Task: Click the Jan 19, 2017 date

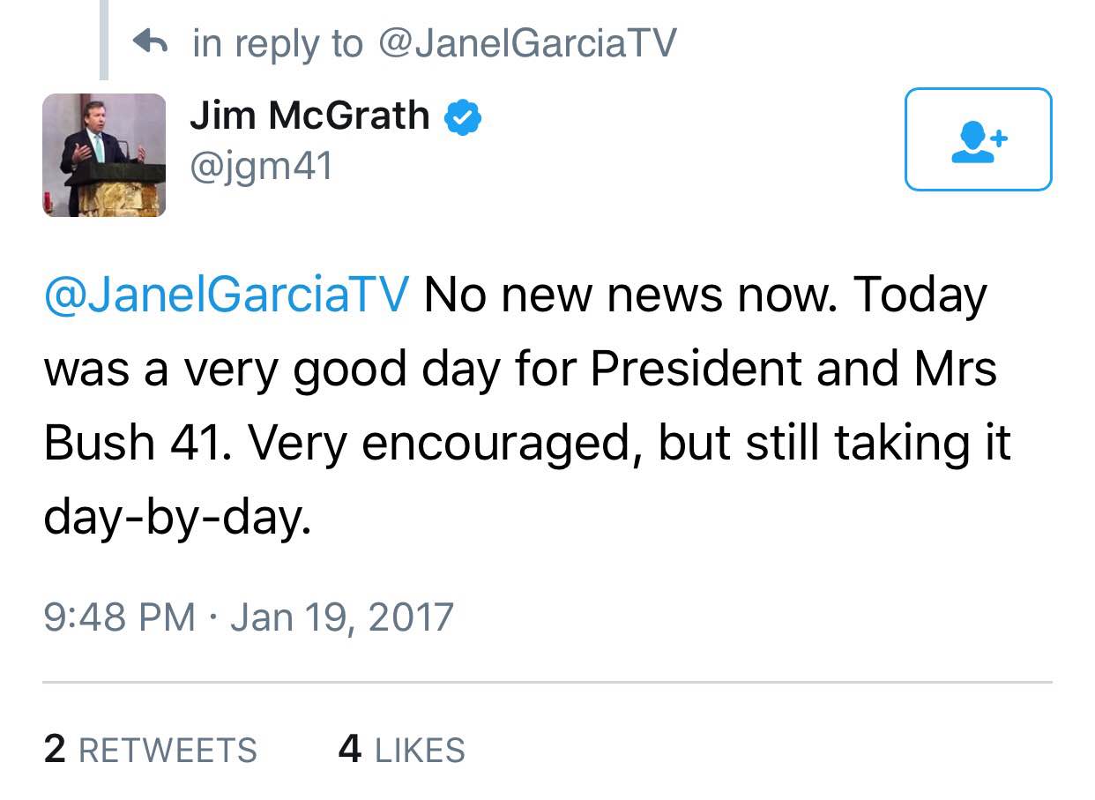Action: point(342,617)
